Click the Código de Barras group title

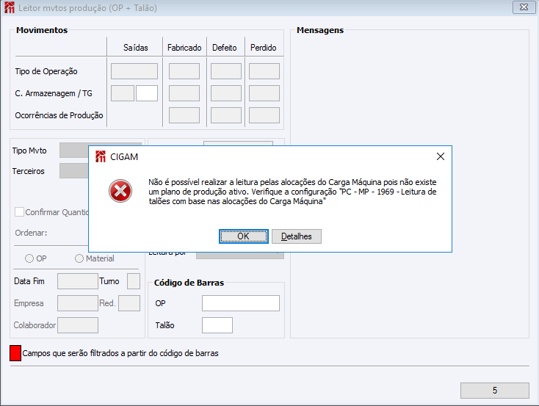[x=189, y=283]
